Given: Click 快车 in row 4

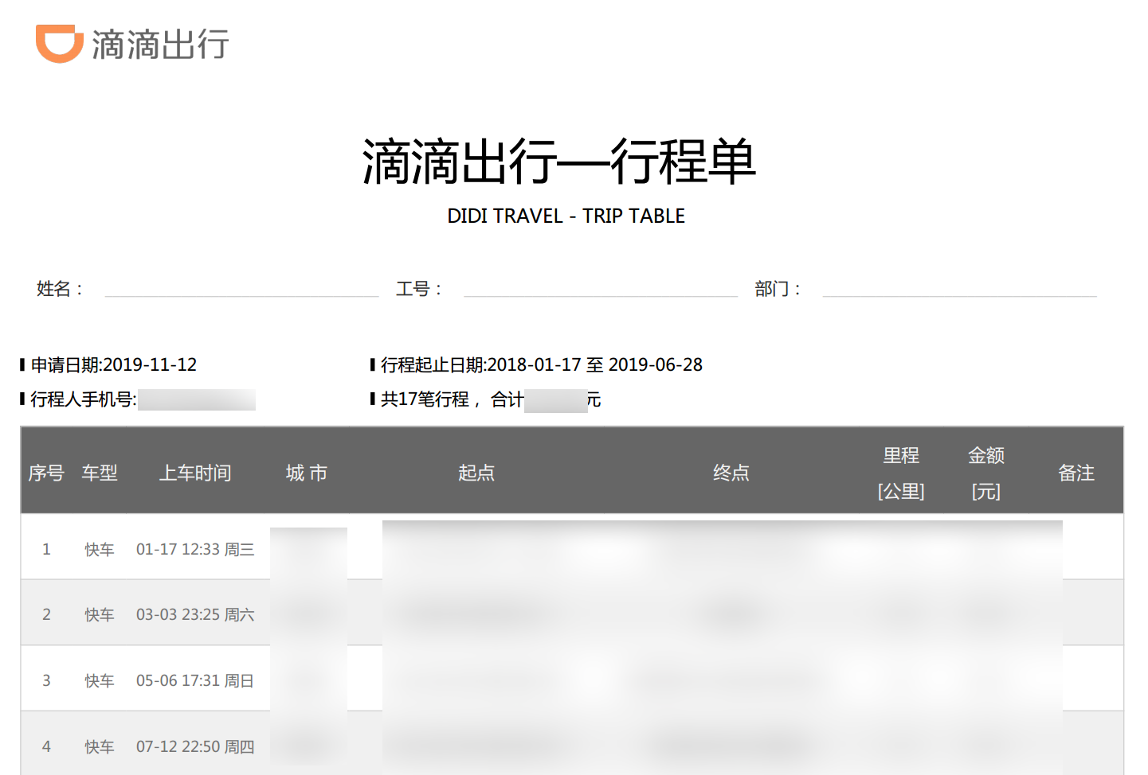Looking at the screenshot, I should point(100,747).
